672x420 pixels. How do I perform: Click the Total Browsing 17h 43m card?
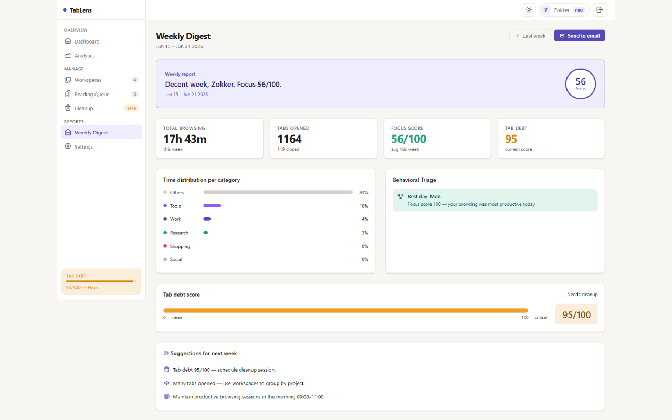[209, 138]
